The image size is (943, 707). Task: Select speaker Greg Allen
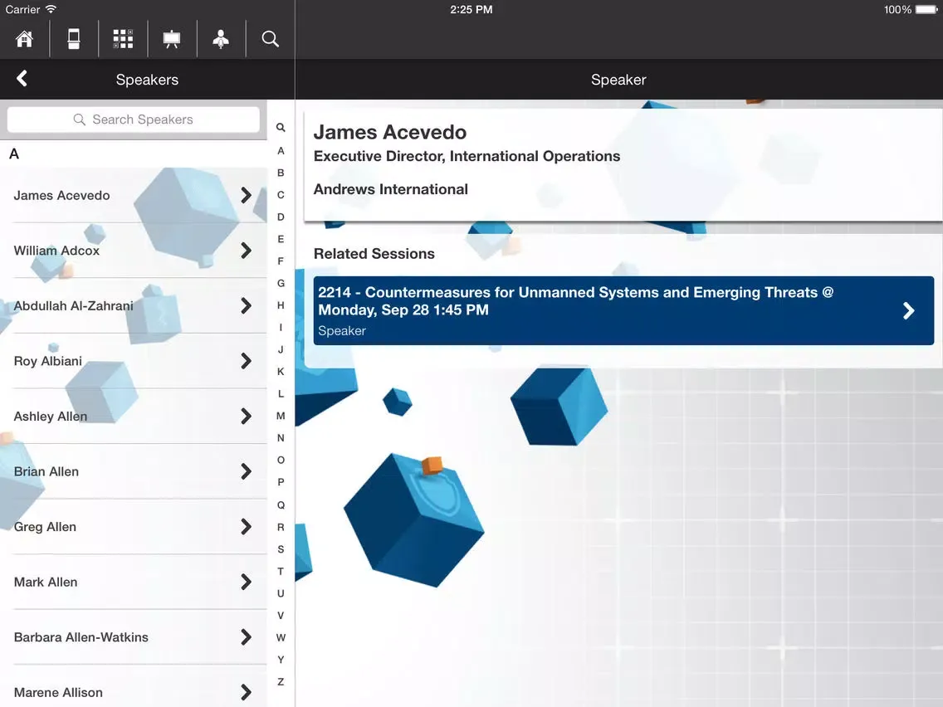coord(134,527)
